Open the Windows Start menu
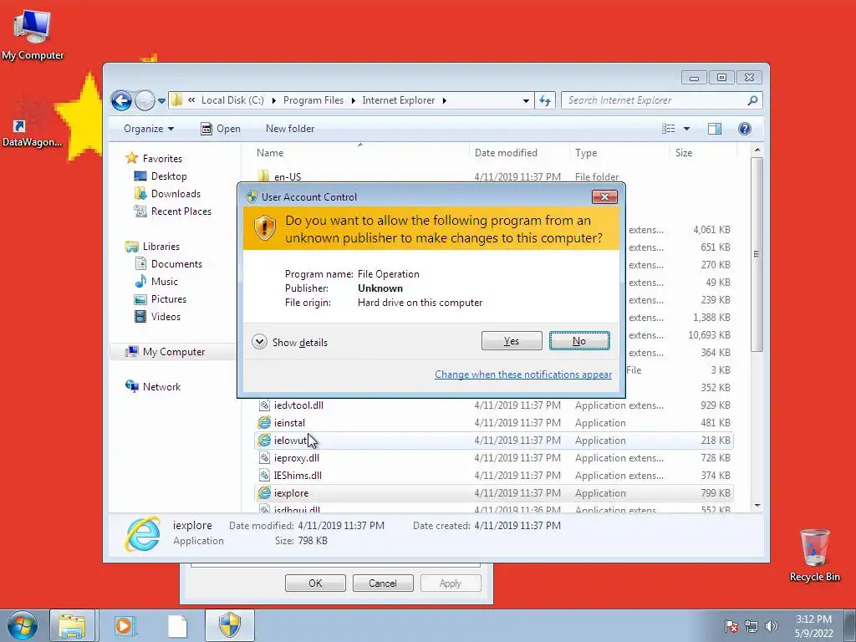Image resolution: width=856 pixels, height=642 pixels. 23,625
